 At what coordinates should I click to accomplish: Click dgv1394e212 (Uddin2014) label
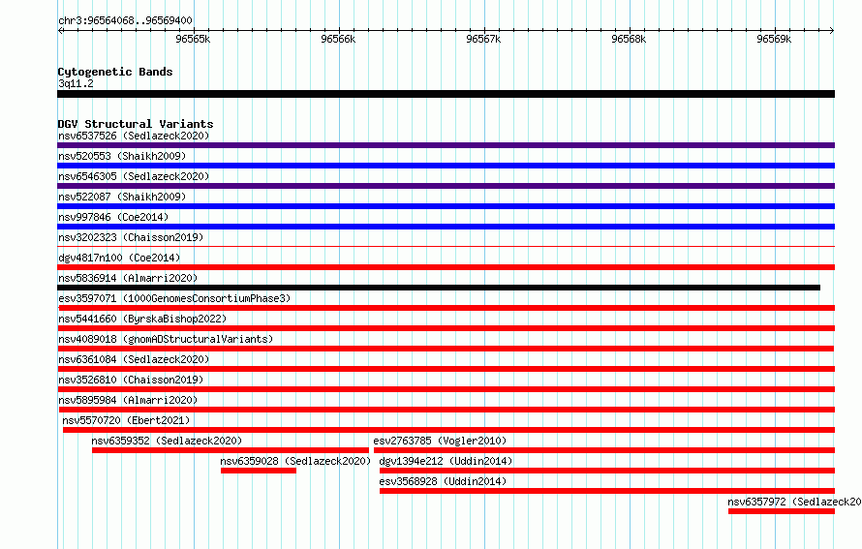pos(446,461)
